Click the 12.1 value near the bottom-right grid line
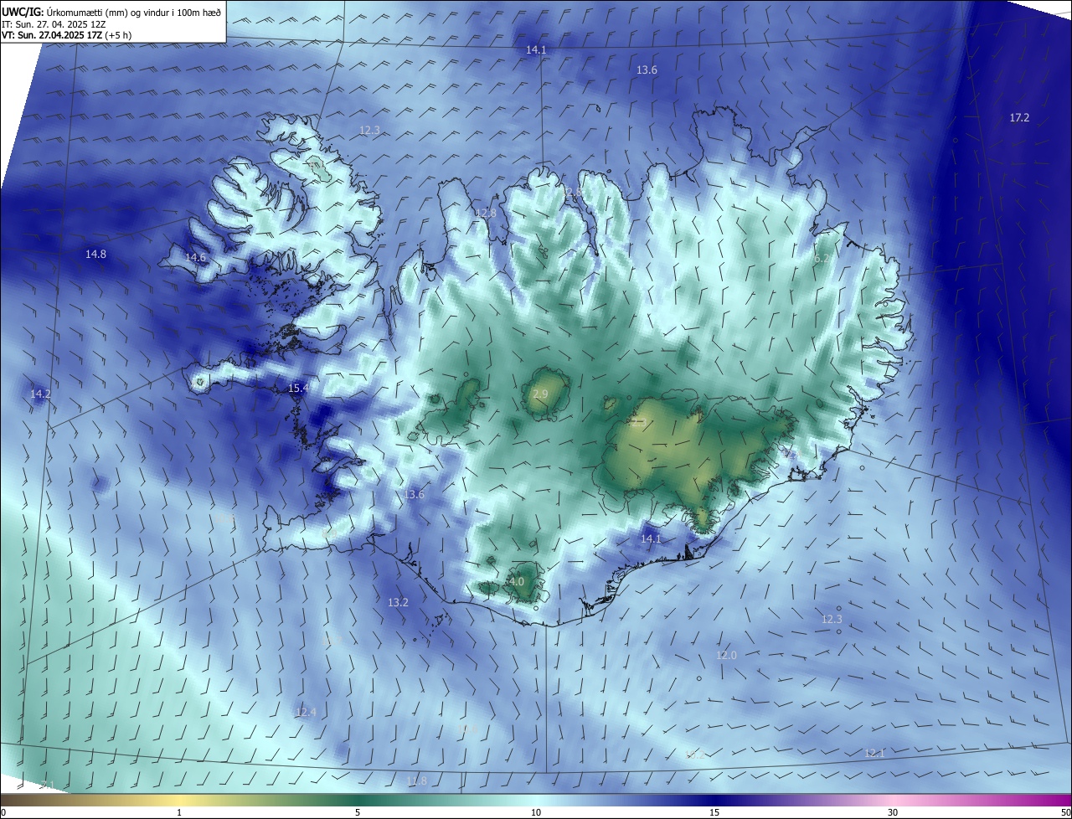 coord(874,754)
